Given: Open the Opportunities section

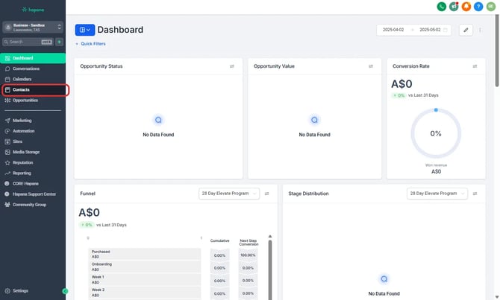Looking at the screenshot, I should point(25,100).
